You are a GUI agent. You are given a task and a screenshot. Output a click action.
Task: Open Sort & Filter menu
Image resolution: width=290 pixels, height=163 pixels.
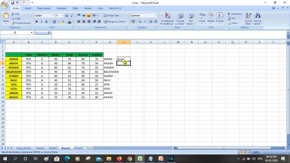[248, 19]
